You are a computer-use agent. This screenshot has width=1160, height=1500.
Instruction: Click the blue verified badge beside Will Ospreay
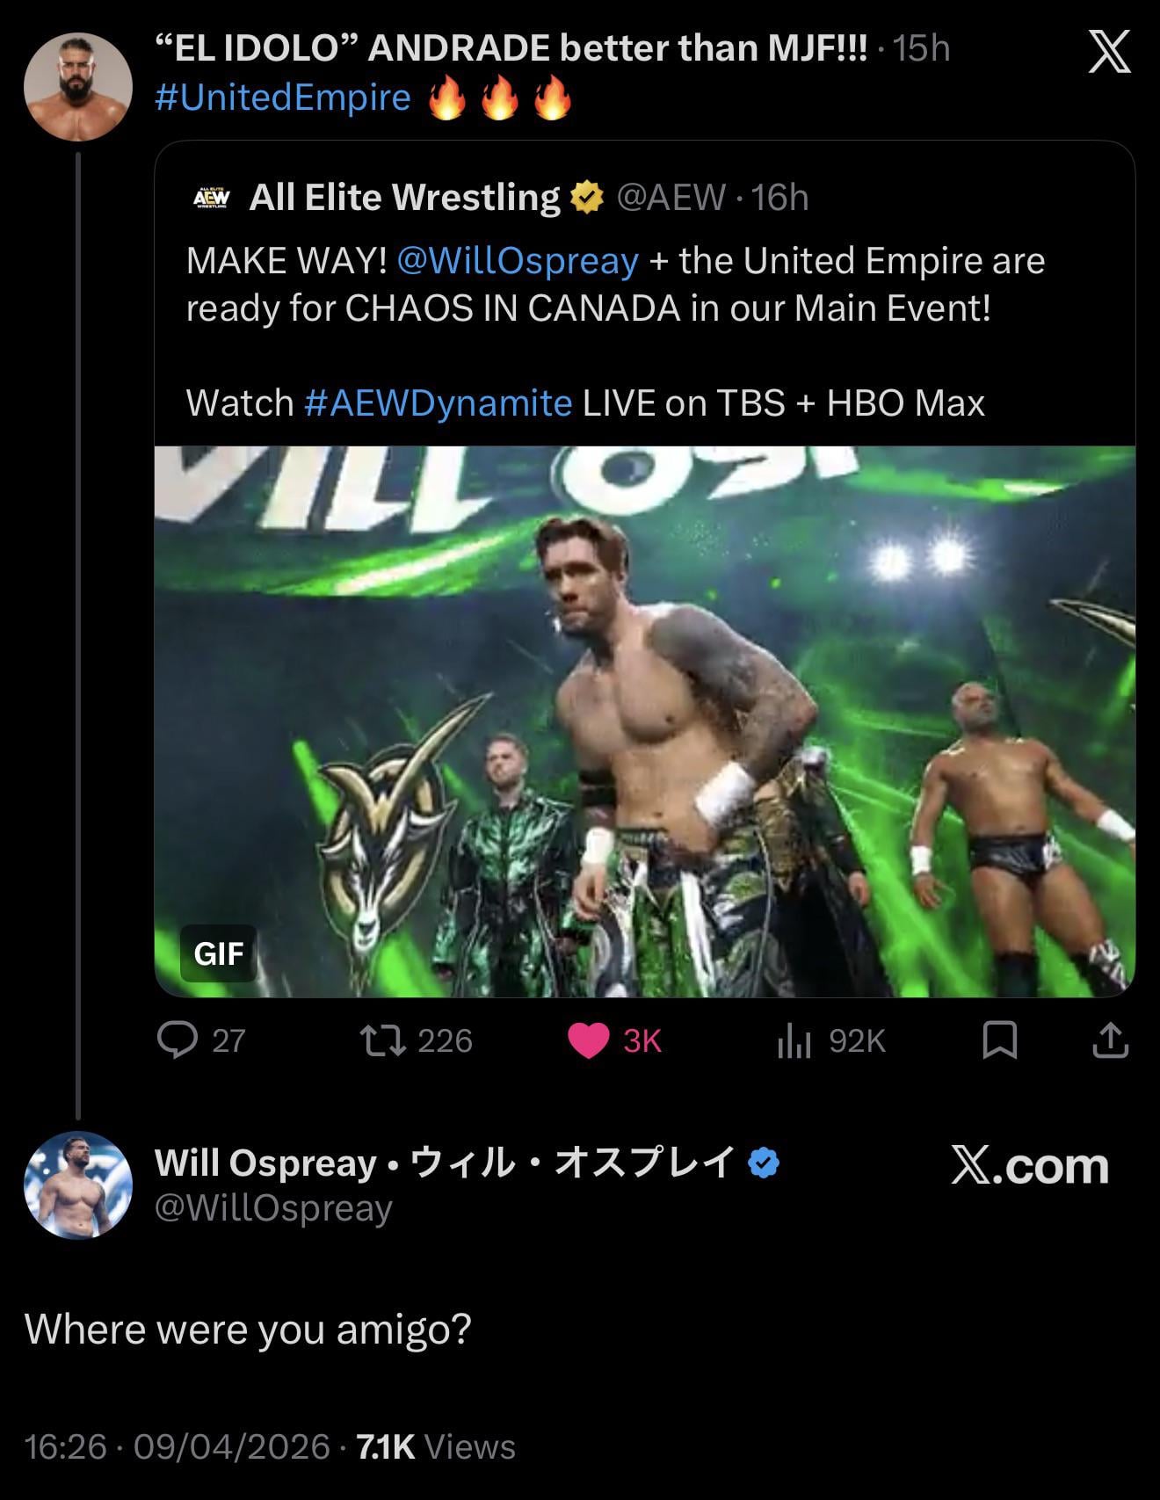click(x=763, y=1163)
